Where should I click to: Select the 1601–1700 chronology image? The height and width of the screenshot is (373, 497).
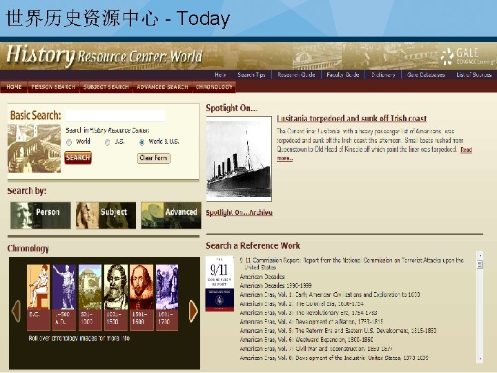(167, 287)
